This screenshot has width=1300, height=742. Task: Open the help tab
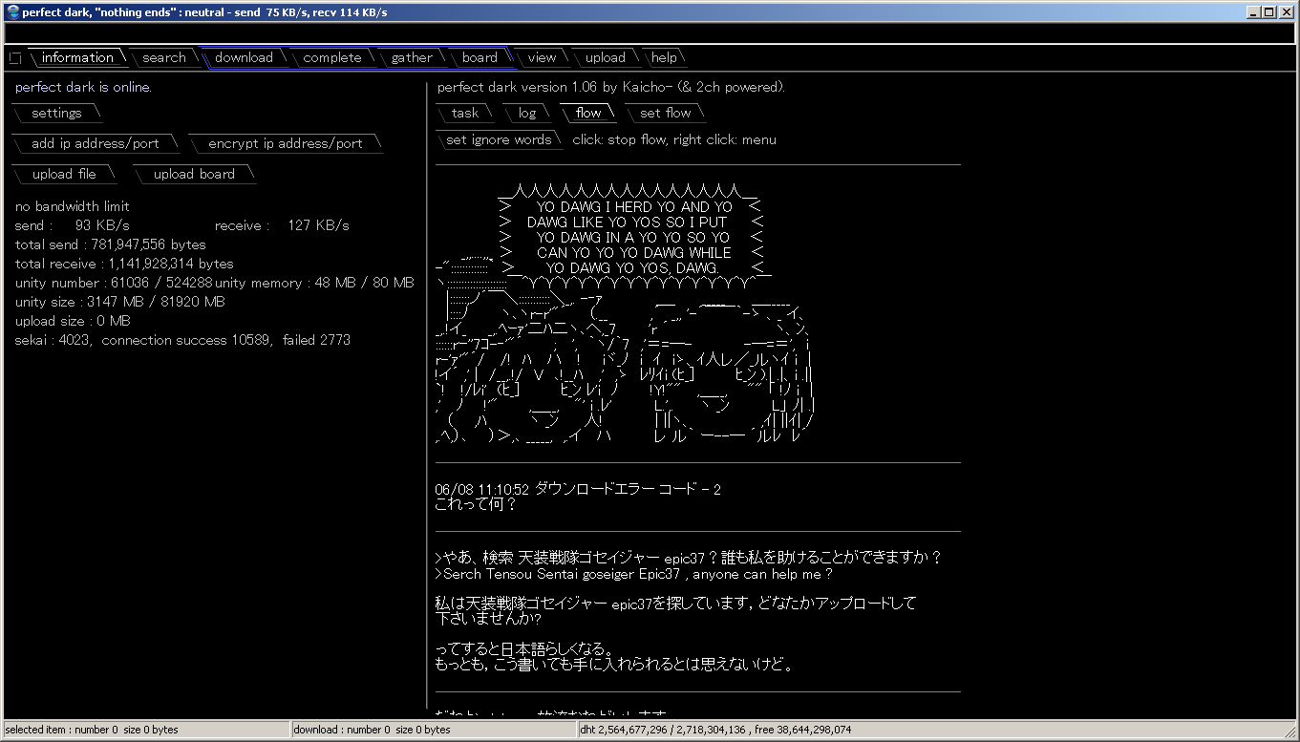tap(664, 57)
